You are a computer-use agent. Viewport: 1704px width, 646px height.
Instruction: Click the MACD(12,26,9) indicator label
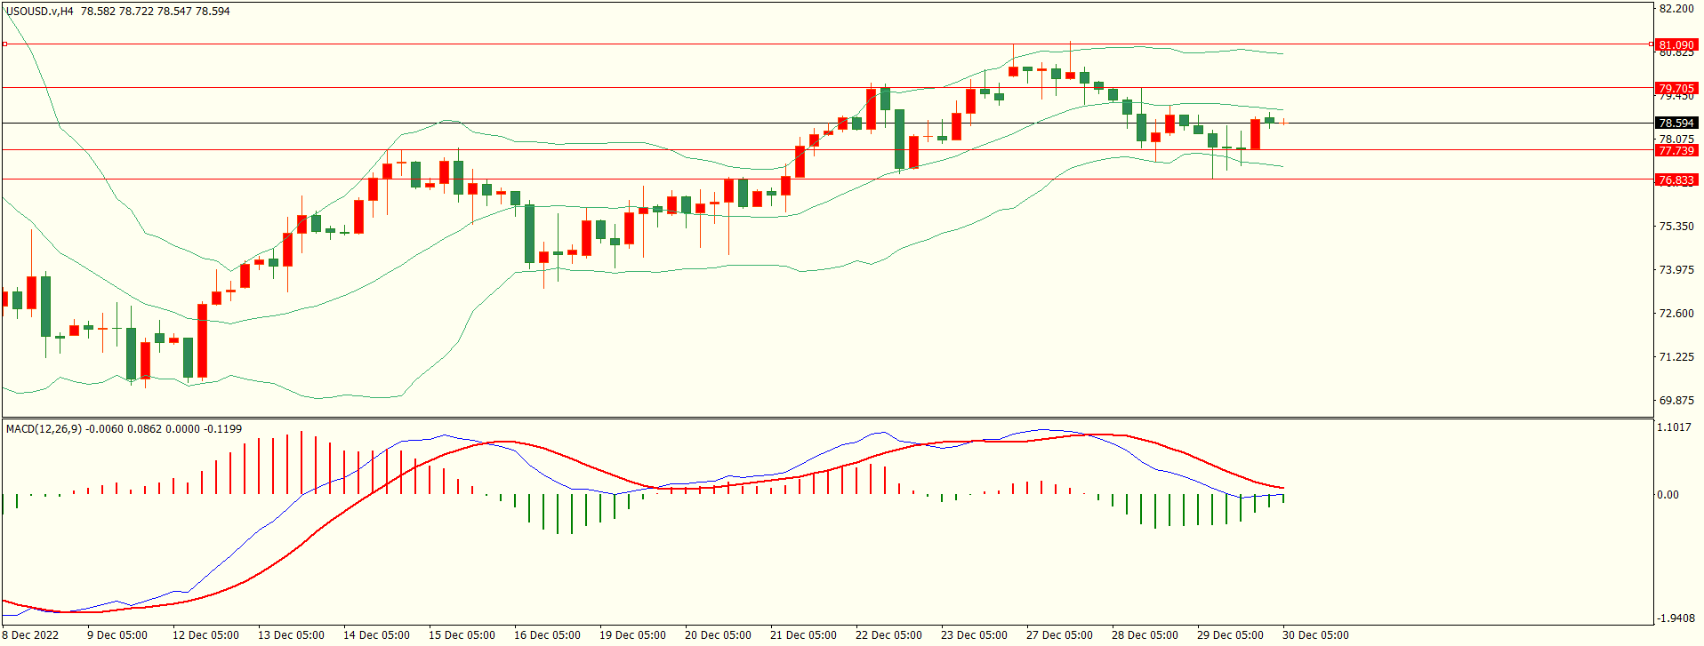[x=44, y=429]
